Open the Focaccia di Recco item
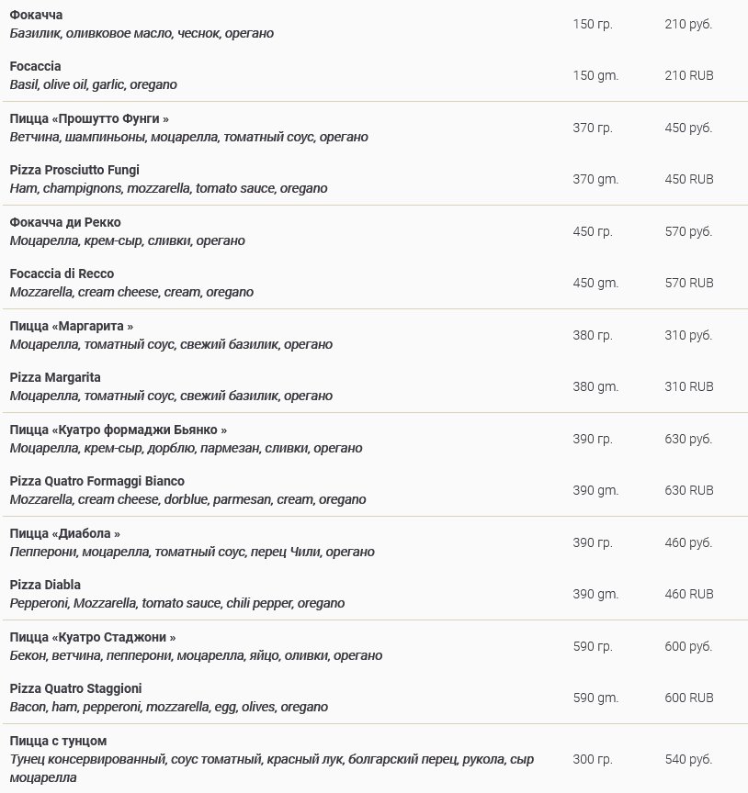The height and width of the screenshot is (793, 748). coord(62,274)
